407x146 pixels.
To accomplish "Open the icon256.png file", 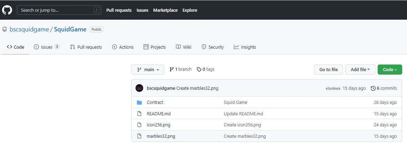I will 159,125.
